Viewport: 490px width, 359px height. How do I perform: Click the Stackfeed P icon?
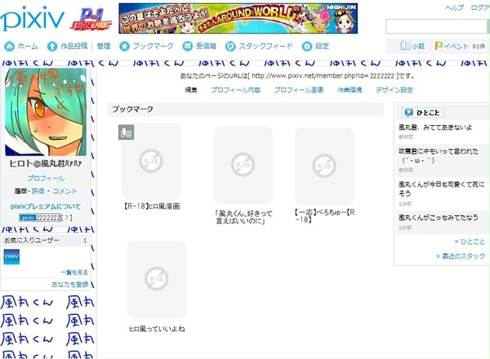pyautogui.click(x=230, y=47)
